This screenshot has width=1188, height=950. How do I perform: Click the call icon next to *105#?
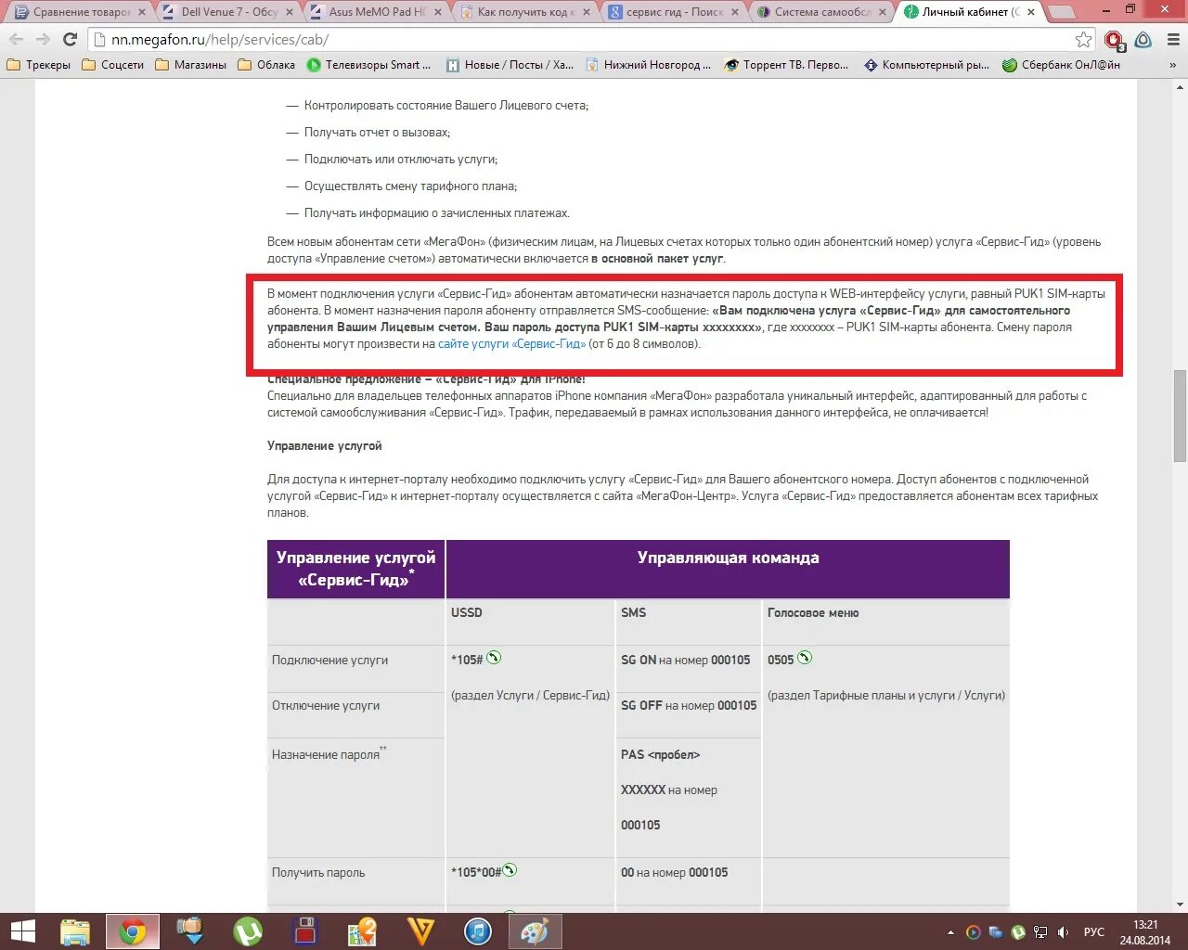pos(494,658)
